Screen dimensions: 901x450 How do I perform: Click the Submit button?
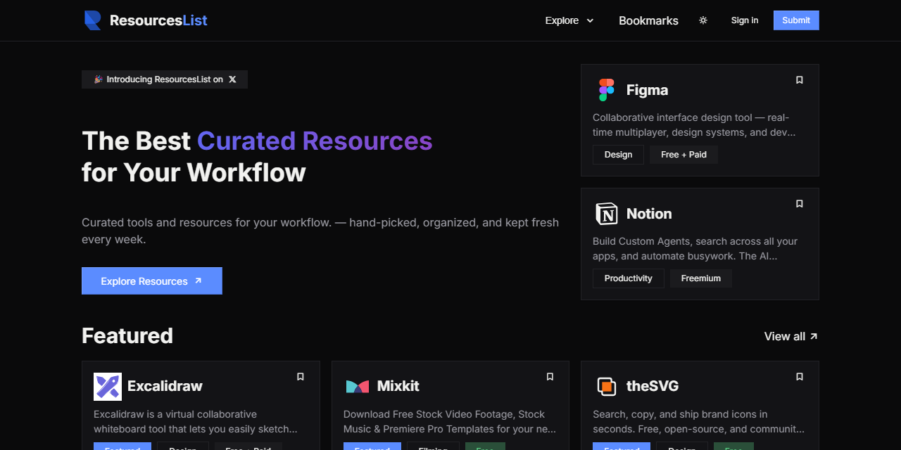796,20
